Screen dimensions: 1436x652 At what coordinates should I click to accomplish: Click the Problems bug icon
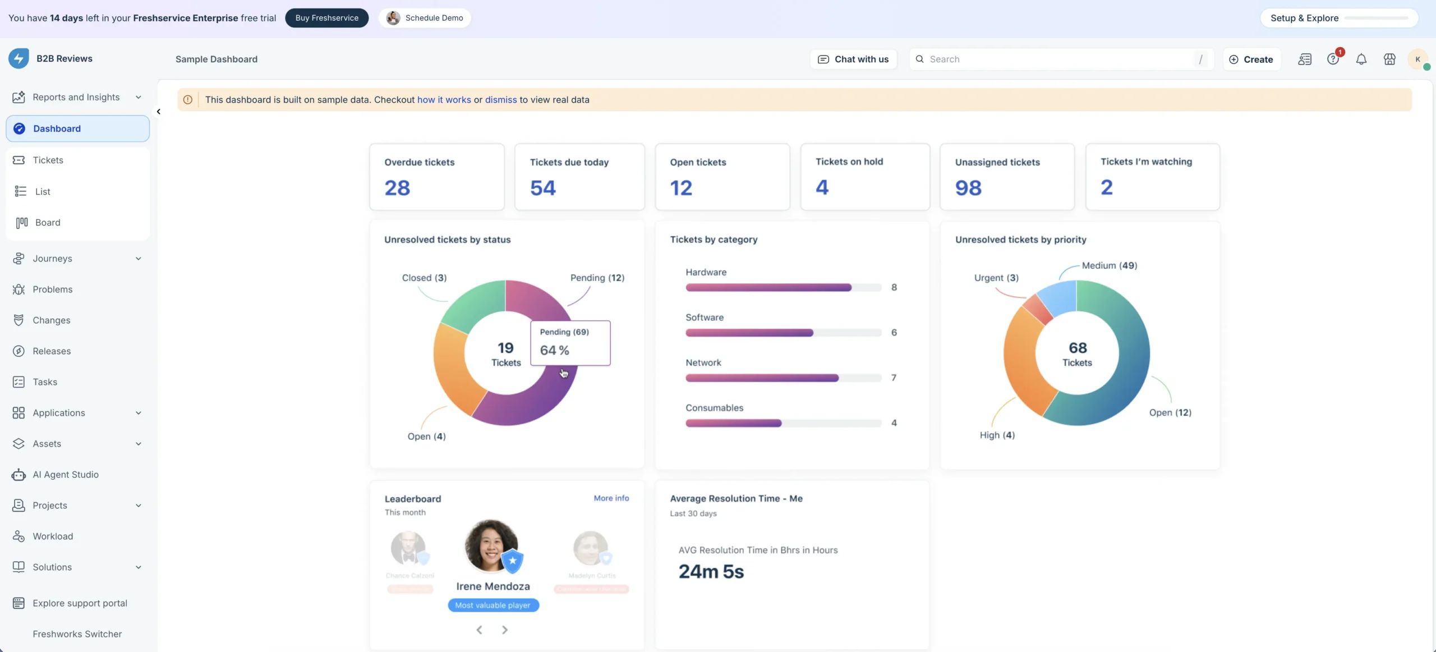(x=19, y=290)
